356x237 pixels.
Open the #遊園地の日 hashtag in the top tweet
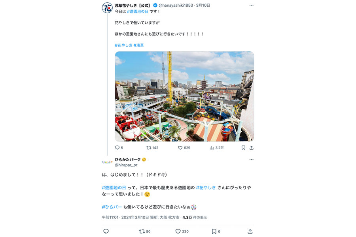138,11
